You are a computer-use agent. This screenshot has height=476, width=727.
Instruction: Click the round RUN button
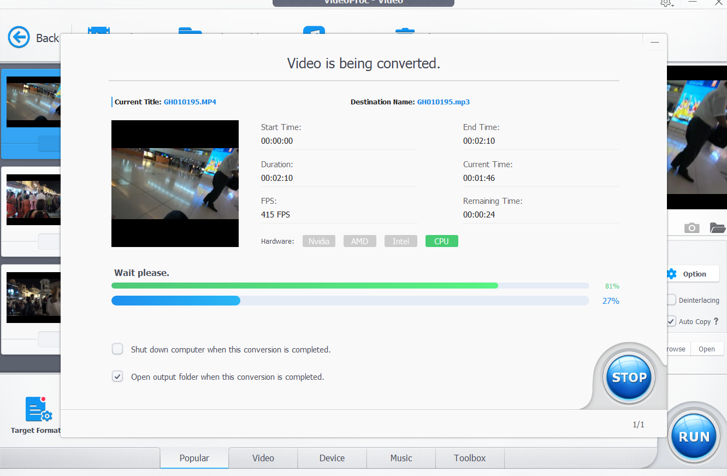pyautogui.click(x=694, y=437)
